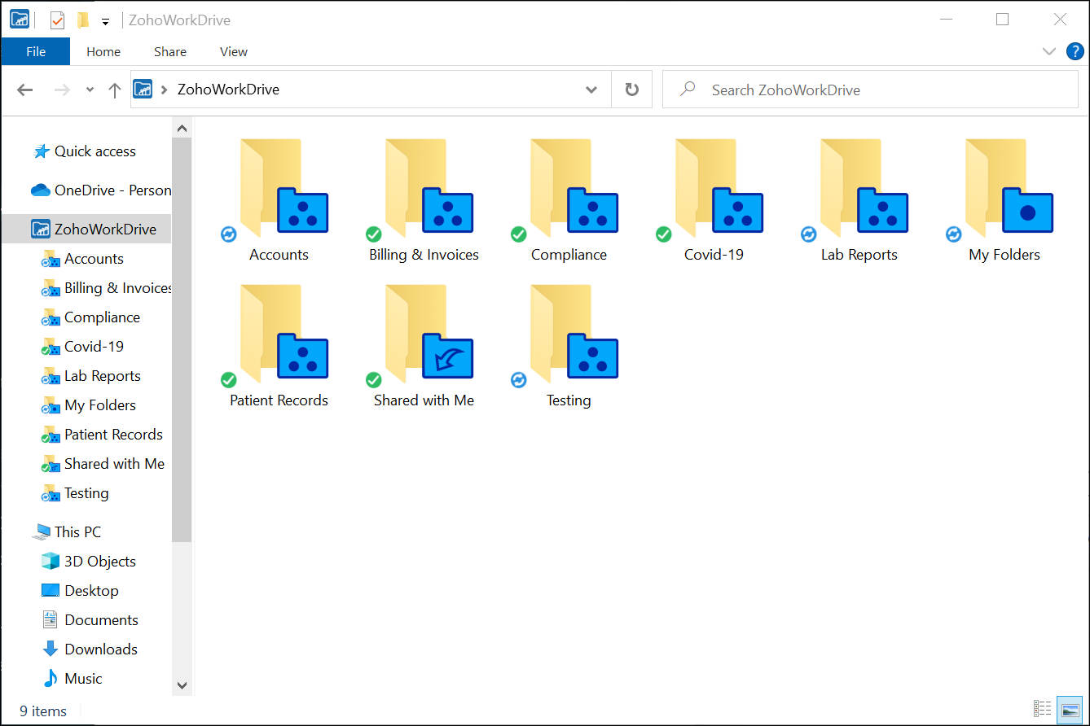Refresh the ZohoWorkDrive folder view

(632, 90)
